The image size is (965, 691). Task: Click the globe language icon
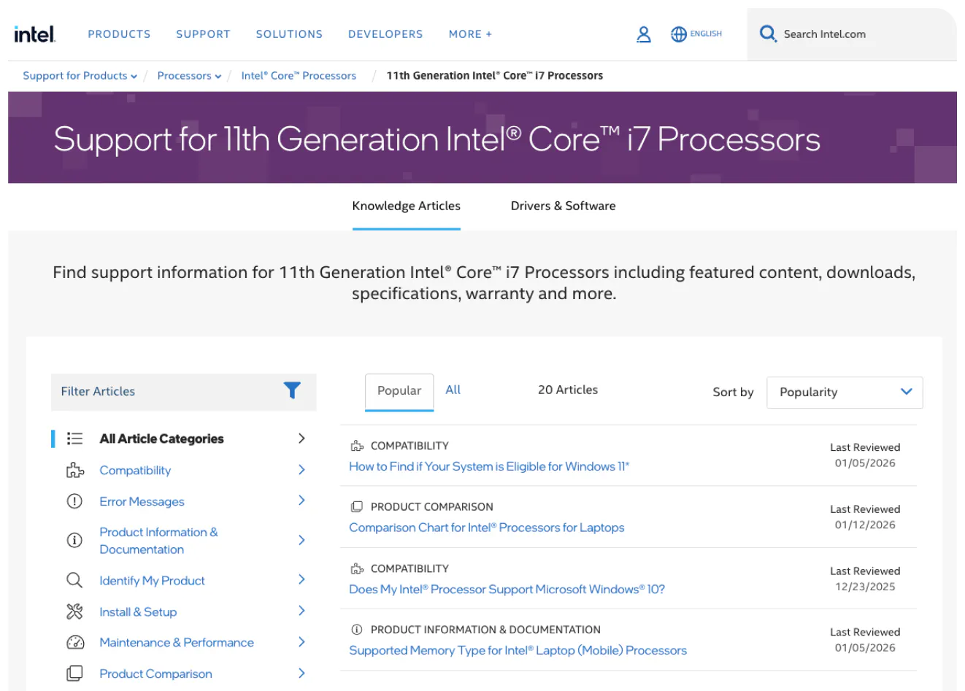point(679,34)
